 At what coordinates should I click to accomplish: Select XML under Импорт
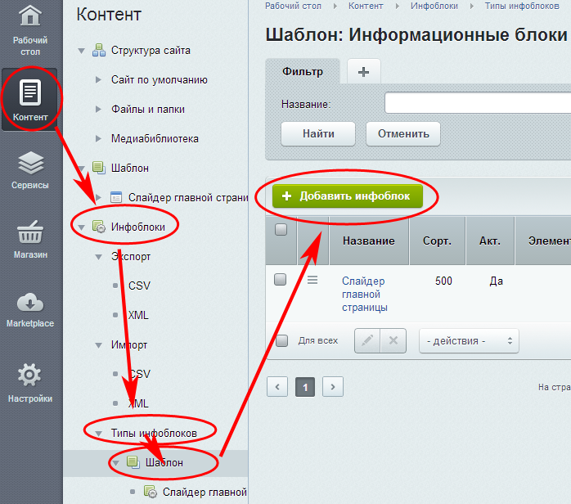pyautogui.click(x=138, y=403)
